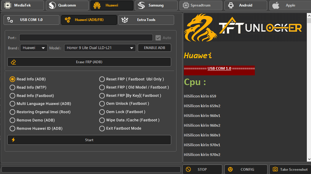Open the CONFIG button

tap(246, 170)
